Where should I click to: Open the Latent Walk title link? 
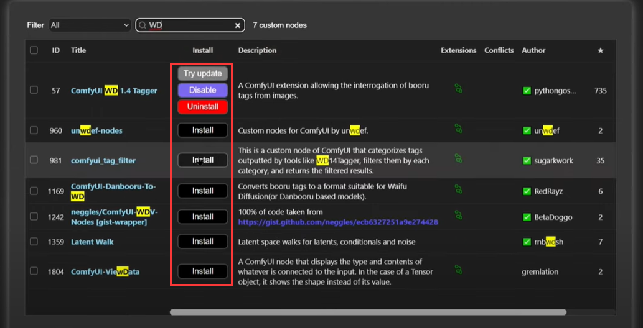pyautogui.click(x=92, y=242)
